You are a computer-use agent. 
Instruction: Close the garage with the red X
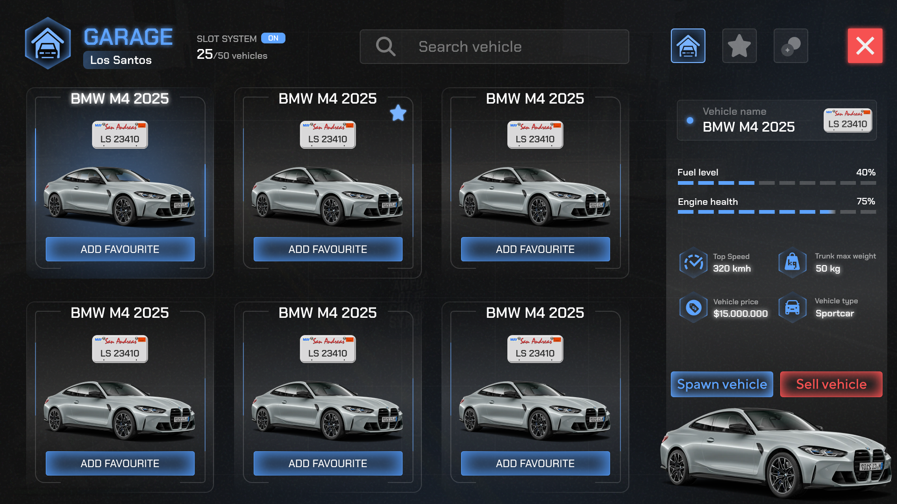click(865, 46)
